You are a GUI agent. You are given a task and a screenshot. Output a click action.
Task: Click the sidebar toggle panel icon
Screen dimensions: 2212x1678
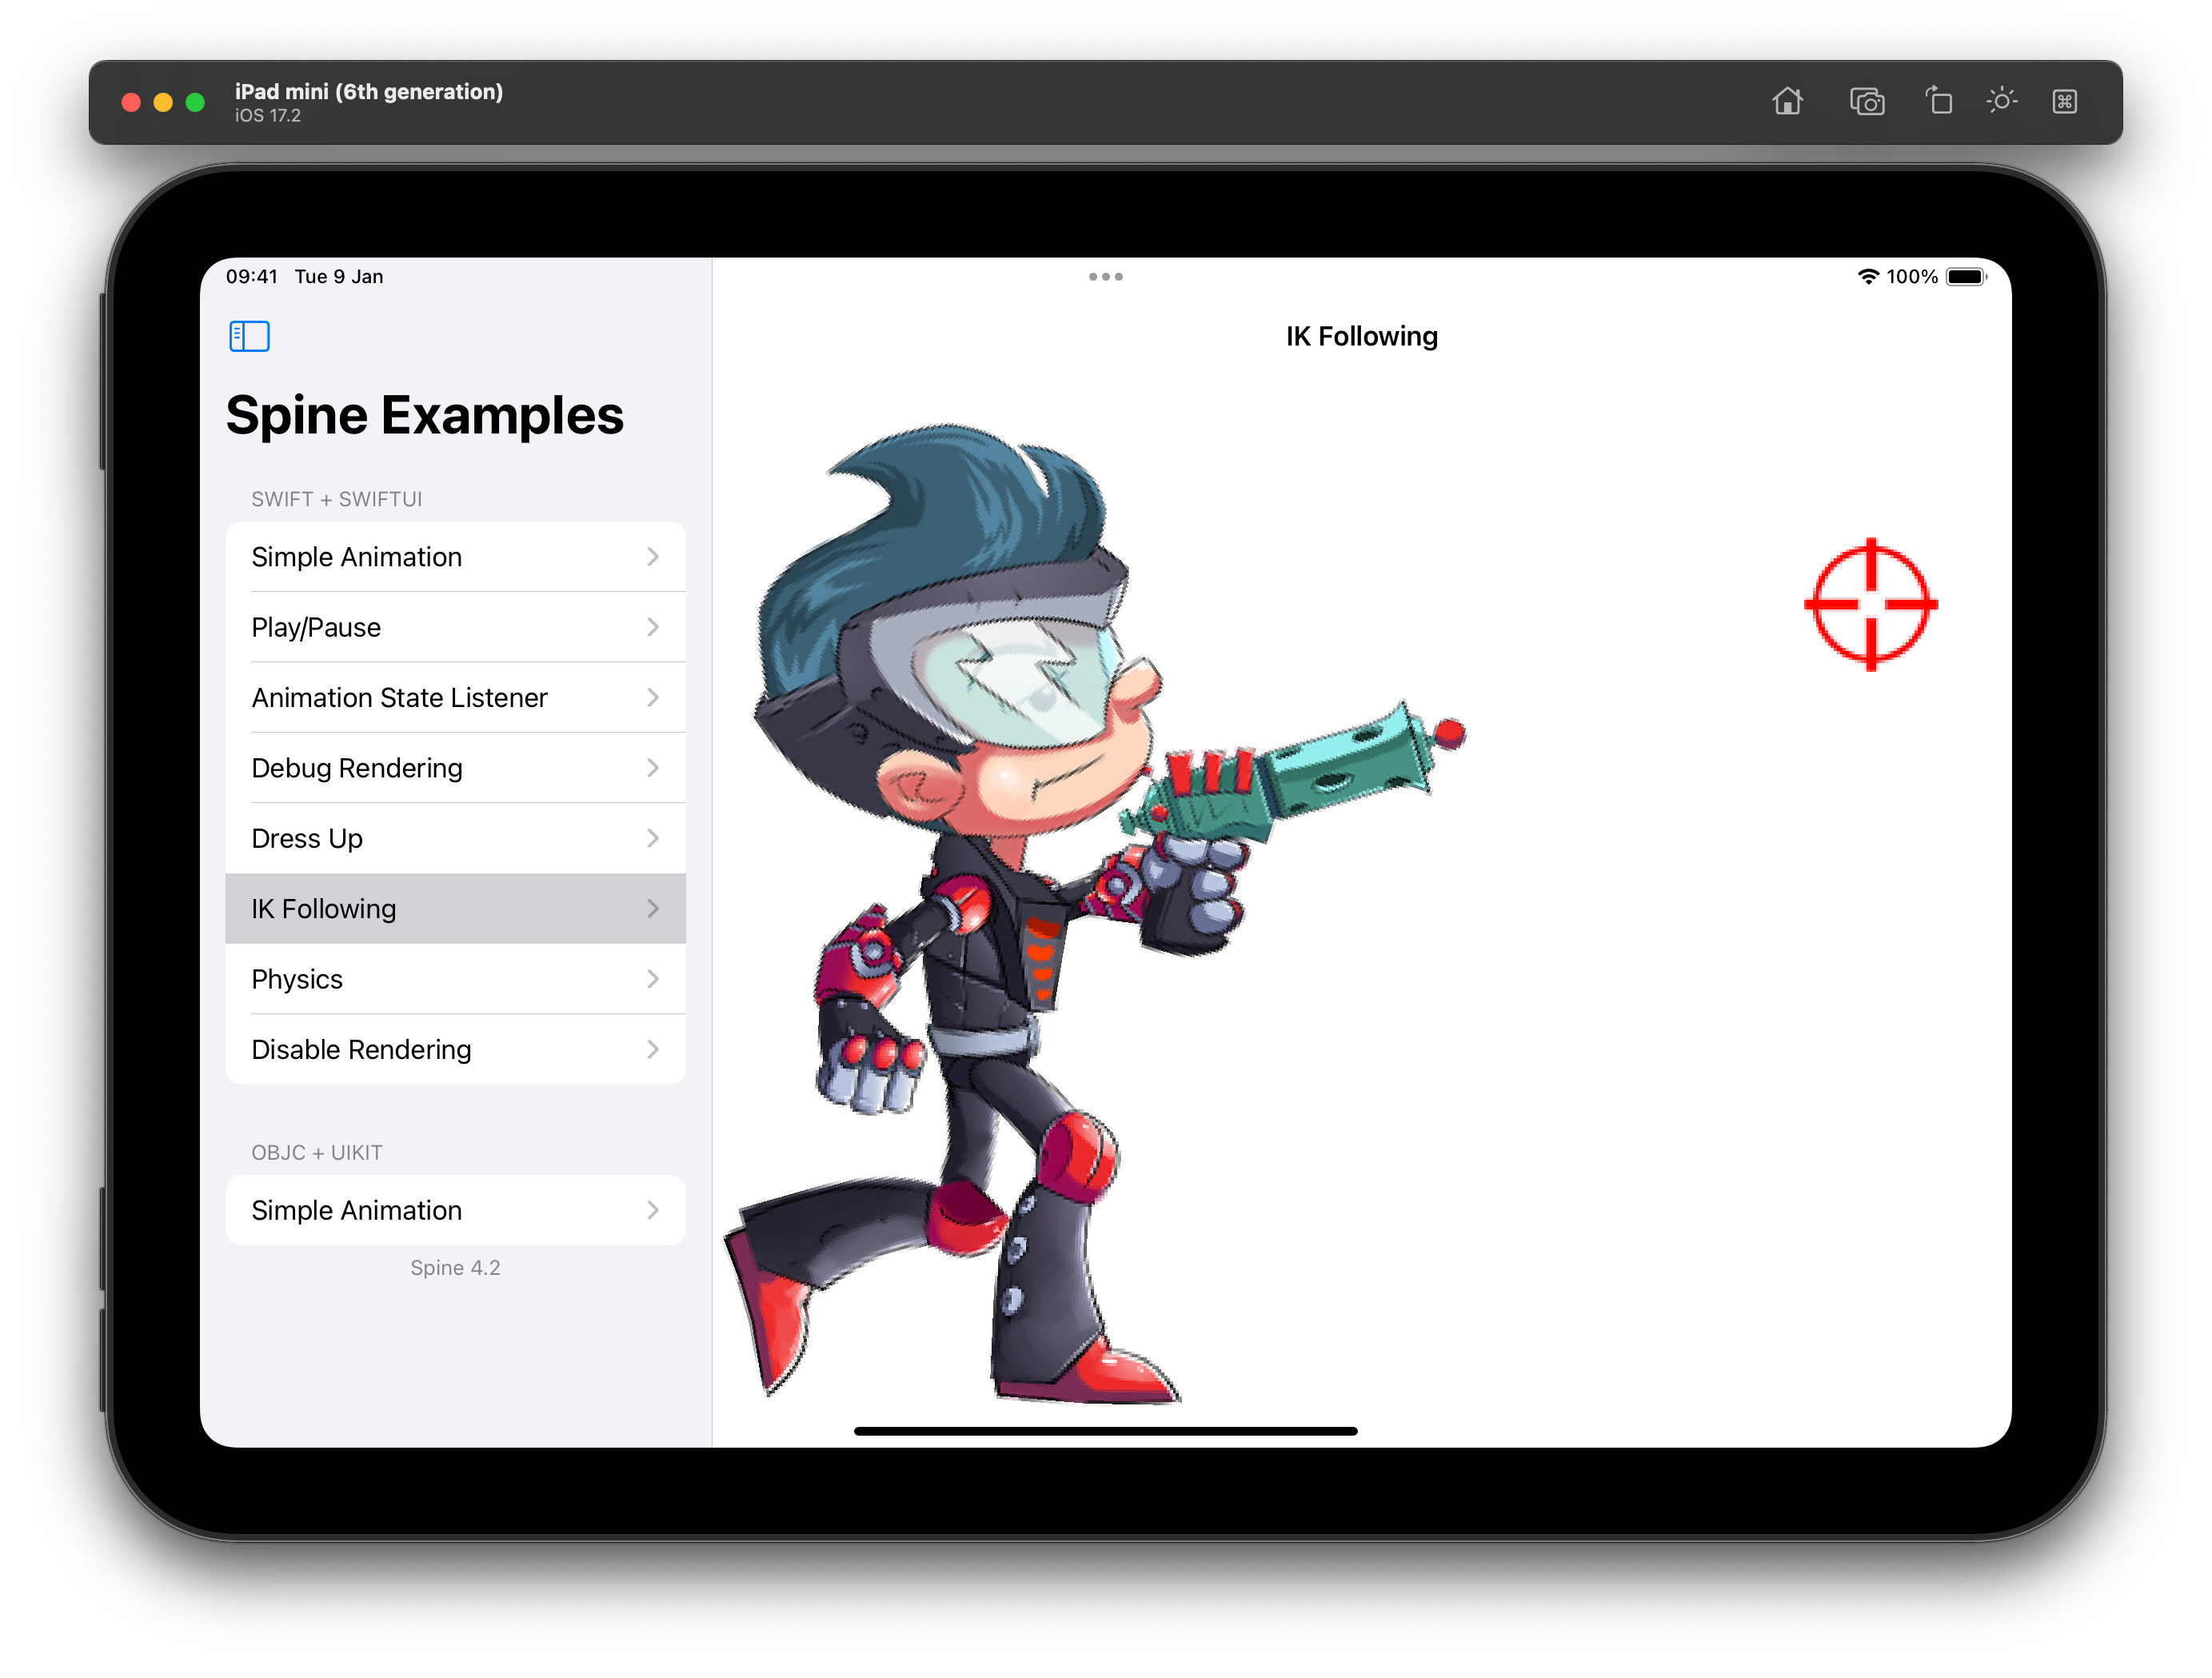(249, 335)
